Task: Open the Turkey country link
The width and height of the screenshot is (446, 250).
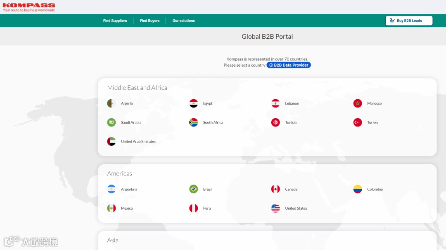Action: 372,122
